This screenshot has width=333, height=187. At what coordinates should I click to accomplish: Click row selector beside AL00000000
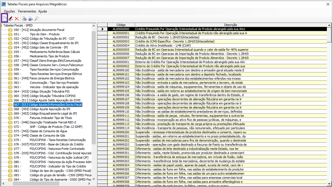[x=102, y=29]
